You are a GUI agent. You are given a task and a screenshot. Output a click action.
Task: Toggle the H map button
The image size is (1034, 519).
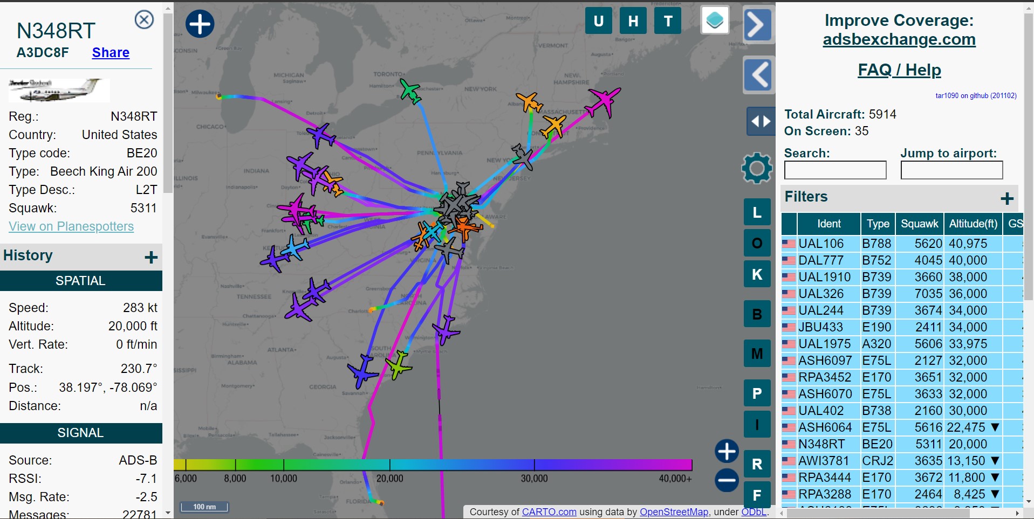pos(633,21)
